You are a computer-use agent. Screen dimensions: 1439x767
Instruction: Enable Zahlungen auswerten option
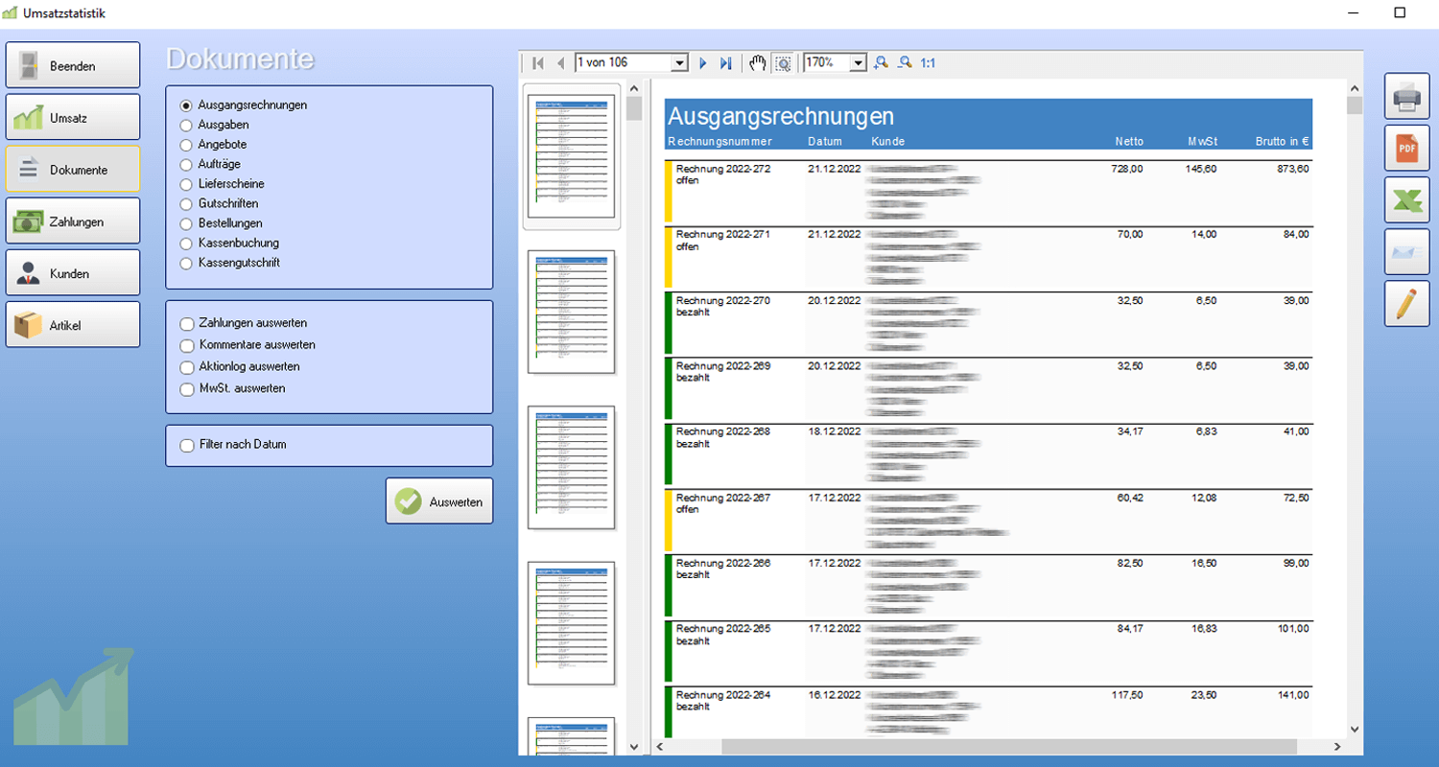[x=186, y=323]
